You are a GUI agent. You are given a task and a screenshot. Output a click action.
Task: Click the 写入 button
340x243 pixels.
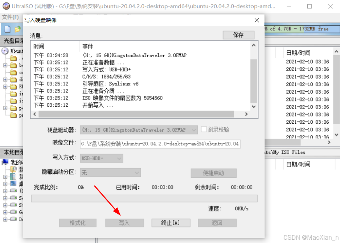[x=124, y=223]
